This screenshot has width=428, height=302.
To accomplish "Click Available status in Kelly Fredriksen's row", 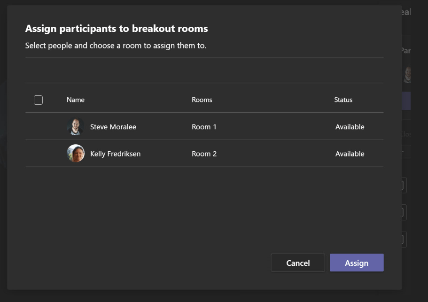I will tap(350, 154).
